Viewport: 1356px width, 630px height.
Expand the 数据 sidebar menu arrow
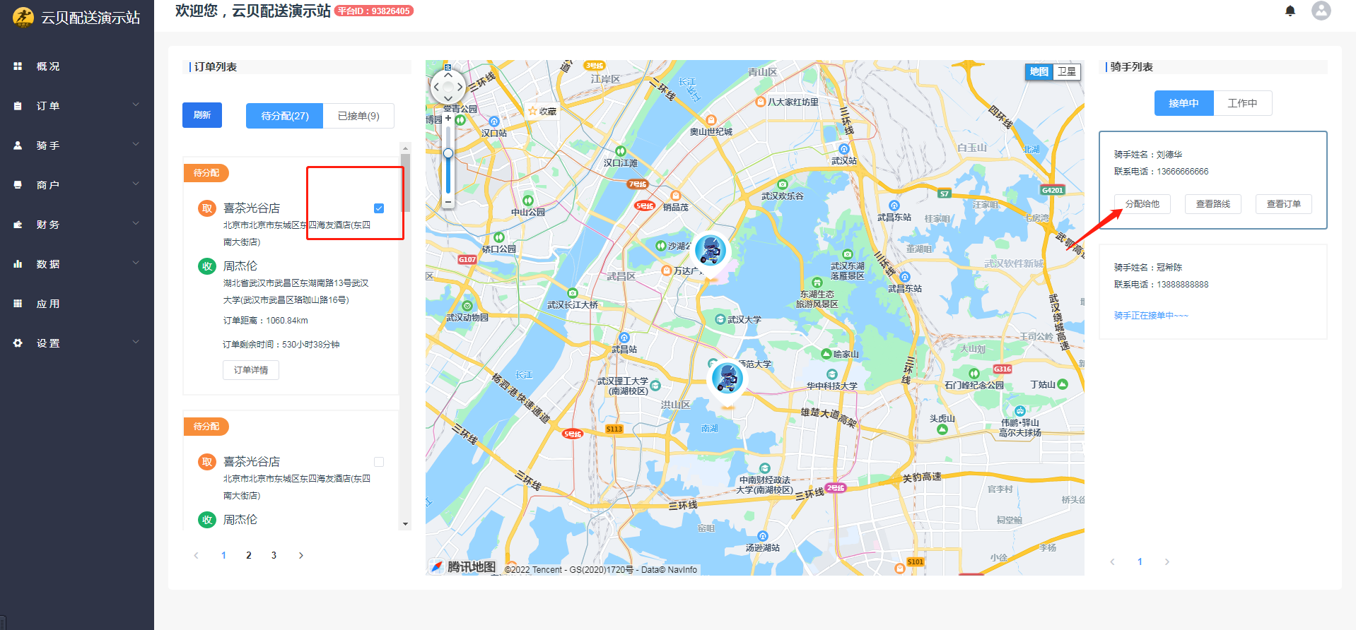pos(136,263)
